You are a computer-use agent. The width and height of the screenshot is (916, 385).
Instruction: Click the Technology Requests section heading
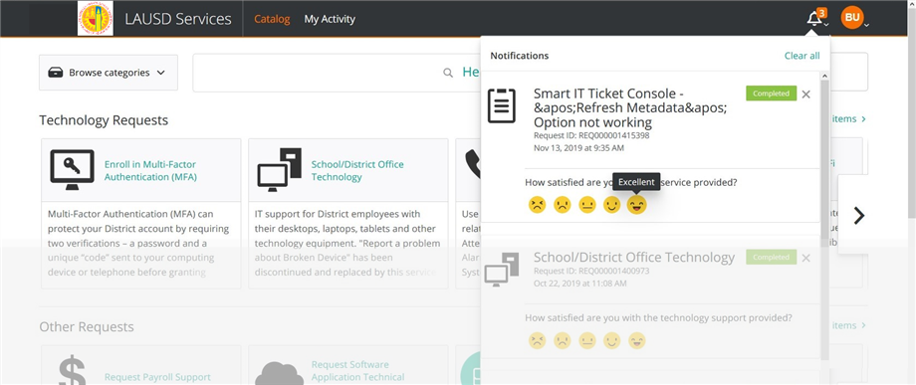(104, 120)
